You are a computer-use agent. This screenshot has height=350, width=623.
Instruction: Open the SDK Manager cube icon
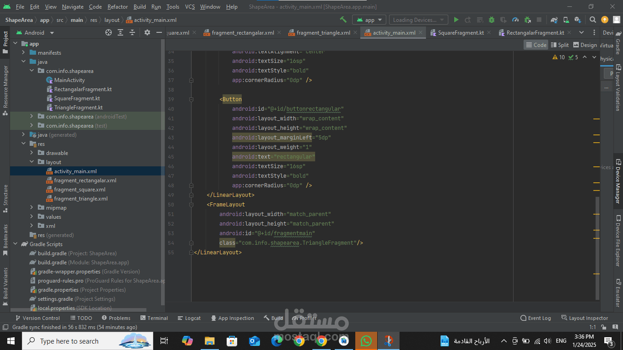click(578, 20)
